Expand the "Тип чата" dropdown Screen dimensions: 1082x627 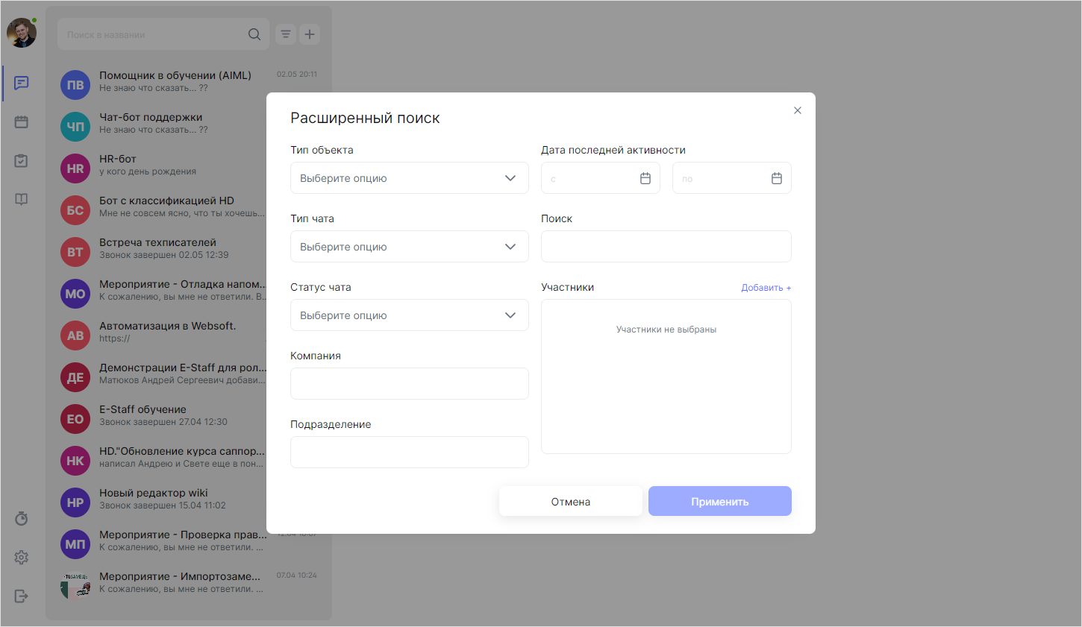pyautogui.click(x=409, y=247)
